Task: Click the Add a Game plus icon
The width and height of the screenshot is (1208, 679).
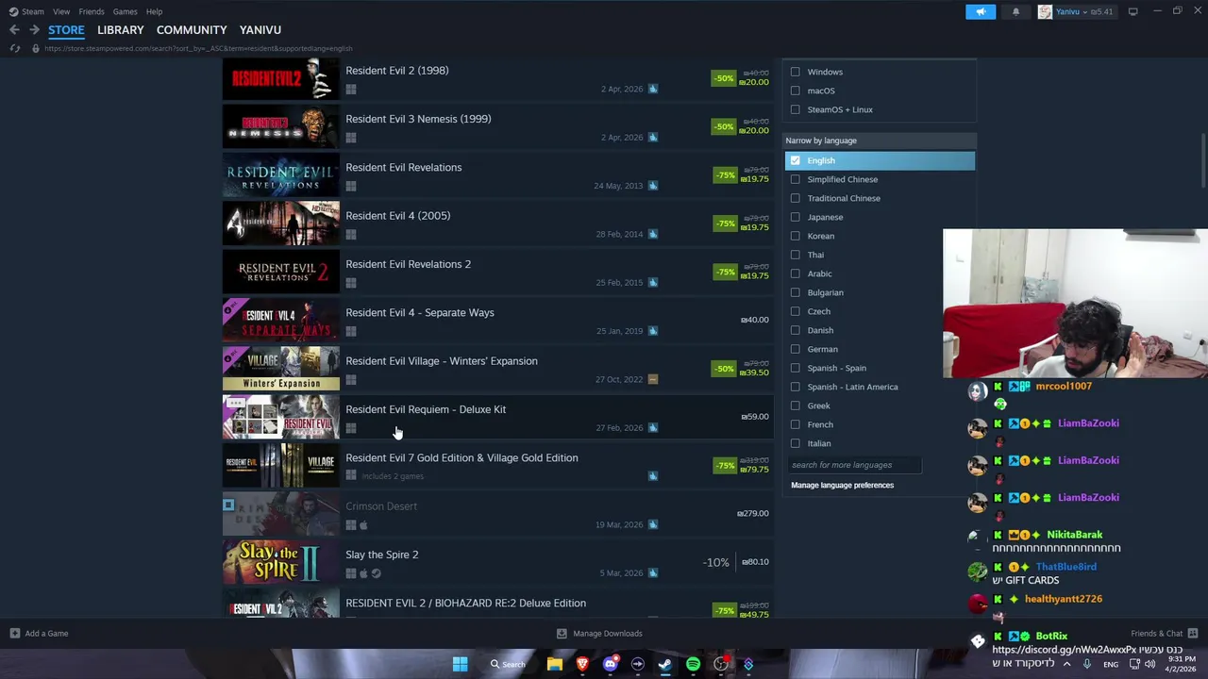Action: 14,633
